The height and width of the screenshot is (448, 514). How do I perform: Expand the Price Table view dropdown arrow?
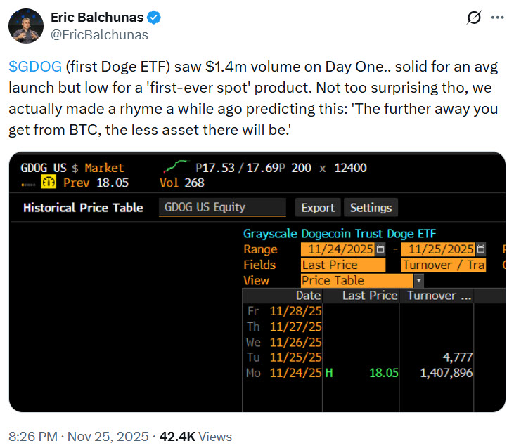(x=419, y=280)
